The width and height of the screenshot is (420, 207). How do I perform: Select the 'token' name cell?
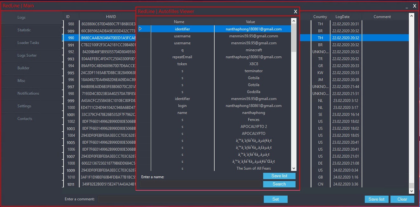tap(182, 64)
